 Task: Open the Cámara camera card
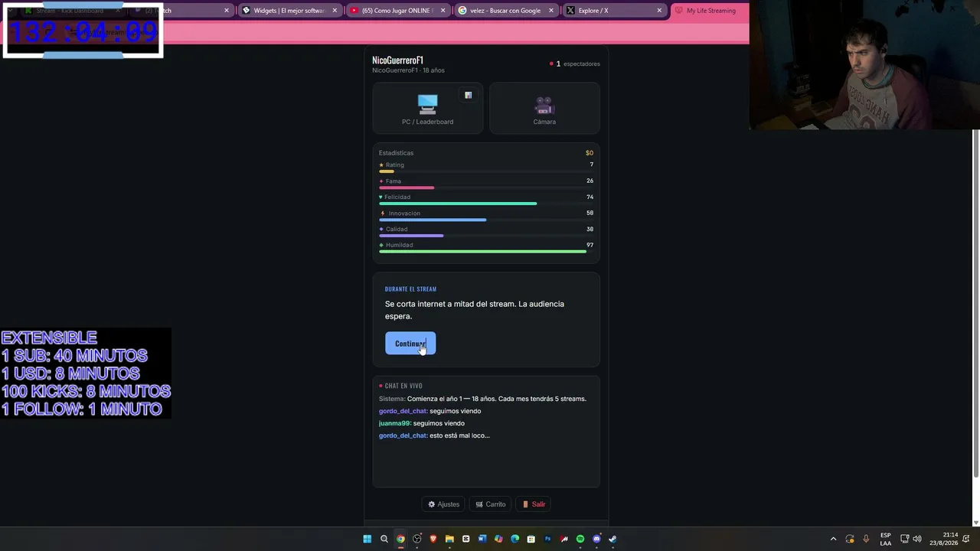point(544,109)
